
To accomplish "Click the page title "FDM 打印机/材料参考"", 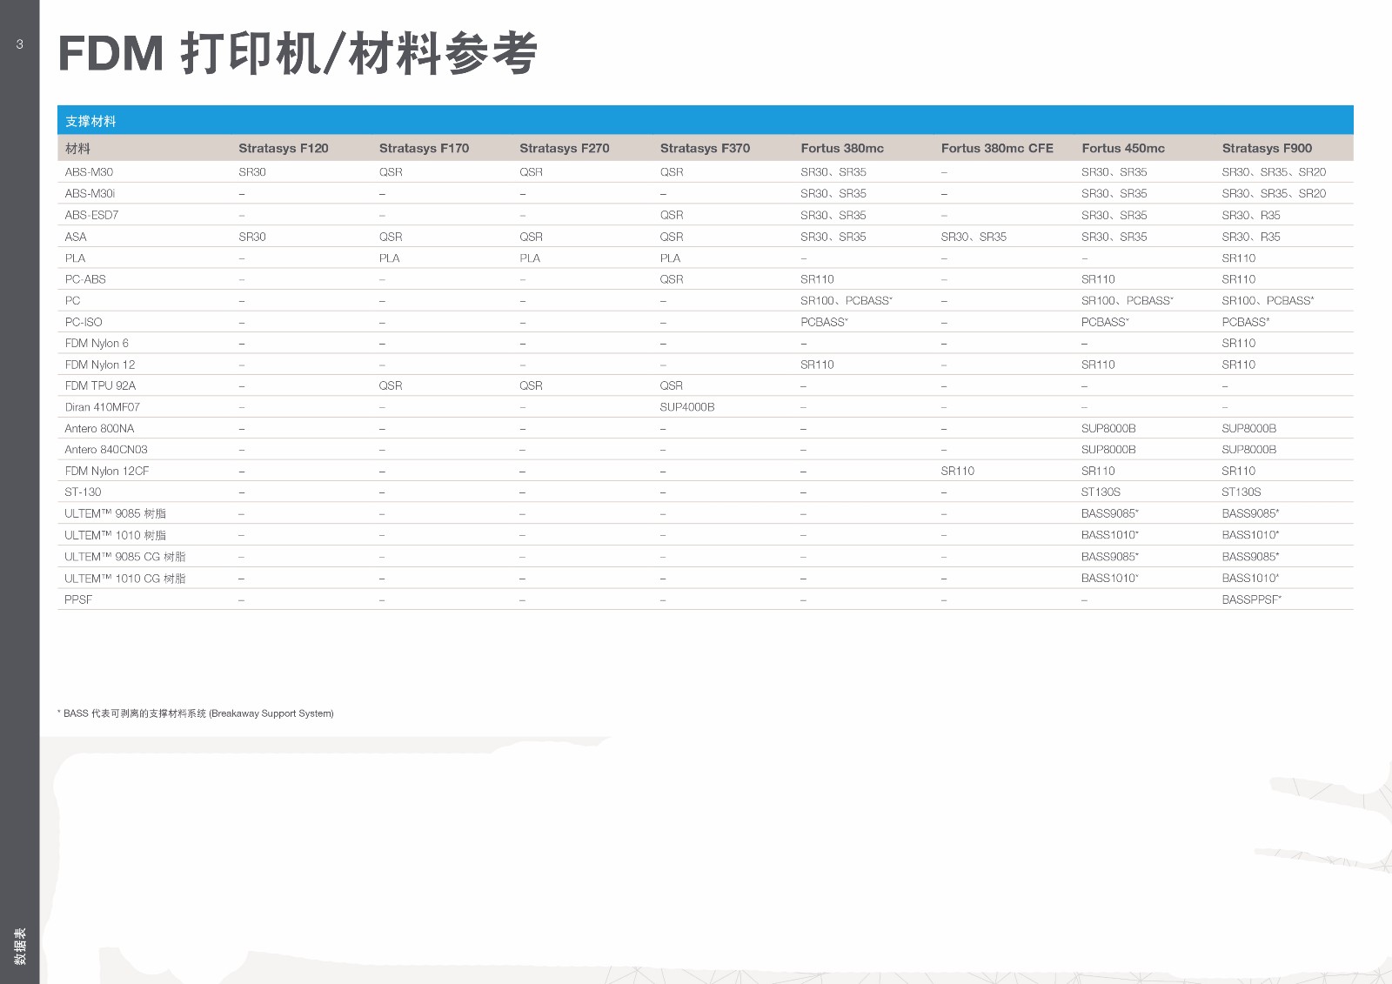I will [x=298, y=54].
